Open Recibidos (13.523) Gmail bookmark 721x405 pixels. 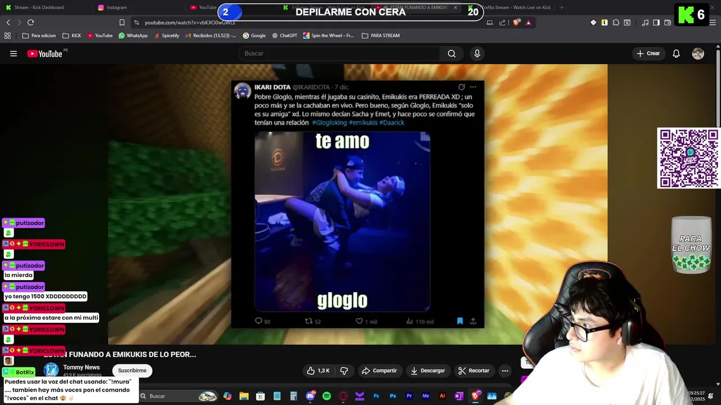211,35
